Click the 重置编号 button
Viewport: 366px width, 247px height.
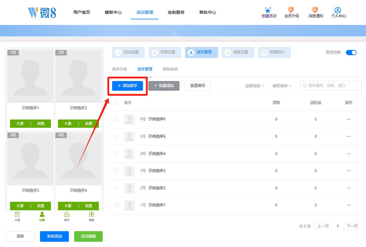pos(198,86)
